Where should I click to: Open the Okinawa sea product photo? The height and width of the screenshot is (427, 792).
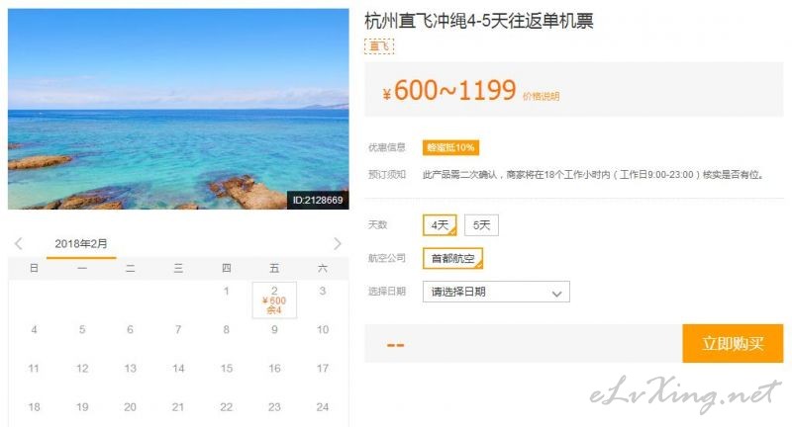coord(178,109)
